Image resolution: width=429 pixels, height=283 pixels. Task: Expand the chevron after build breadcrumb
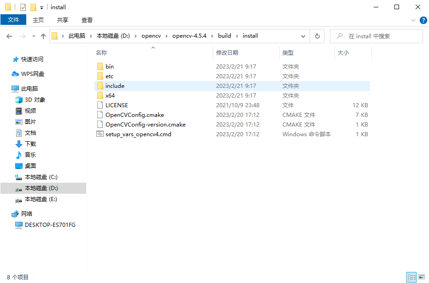[237, 36]
